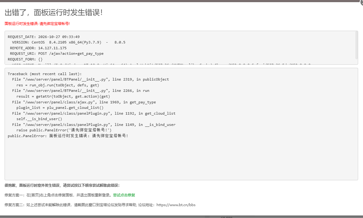Click the 'result = getattr(toObject, get.action)(get)' line

[63, 96]
